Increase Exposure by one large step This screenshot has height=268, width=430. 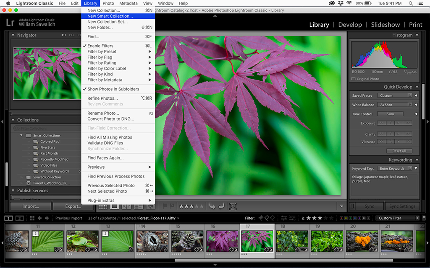click(x=408, y=123)
